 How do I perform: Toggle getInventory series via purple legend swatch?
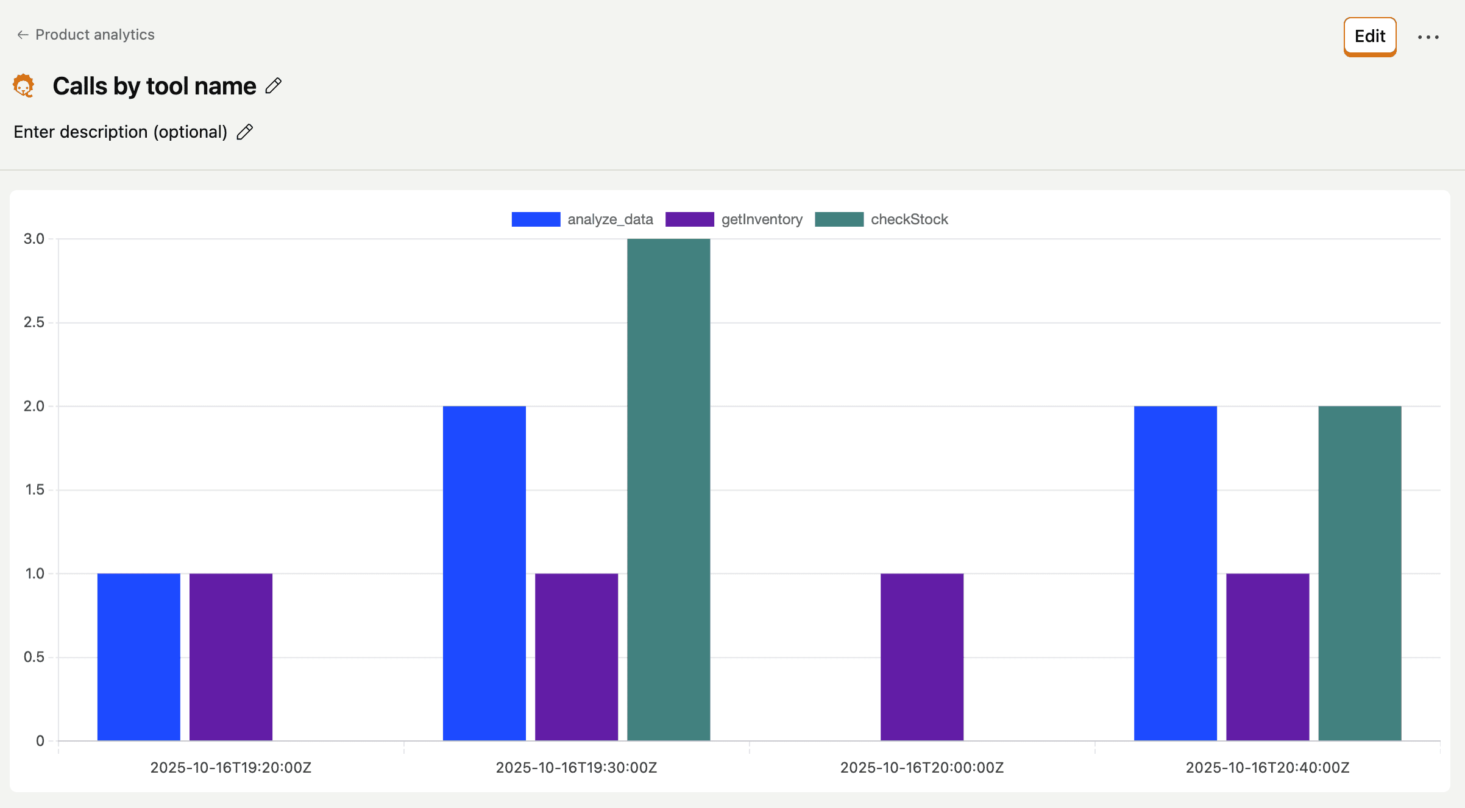(x=689, y=219)
